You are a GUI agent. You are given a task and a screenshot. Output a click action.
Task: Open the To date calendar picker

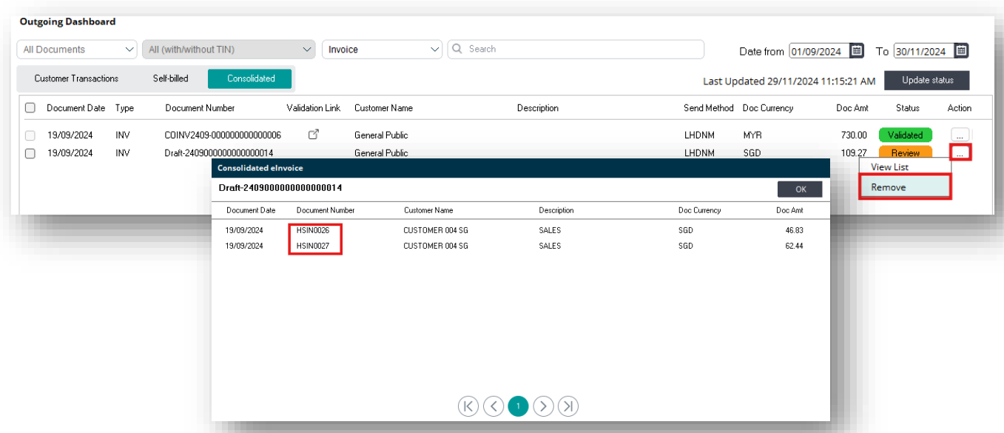point(960,51)
